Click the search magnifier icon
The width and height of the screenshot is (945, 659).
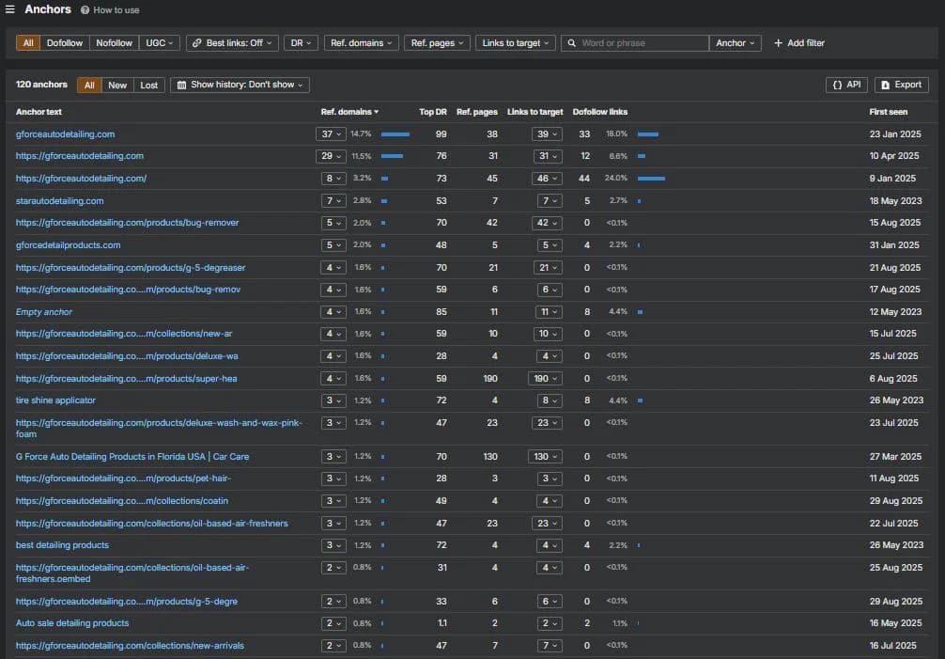point(571,43)
